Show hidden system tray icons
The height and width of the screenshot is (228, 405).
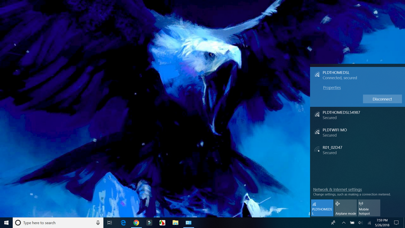coord(344,223)
